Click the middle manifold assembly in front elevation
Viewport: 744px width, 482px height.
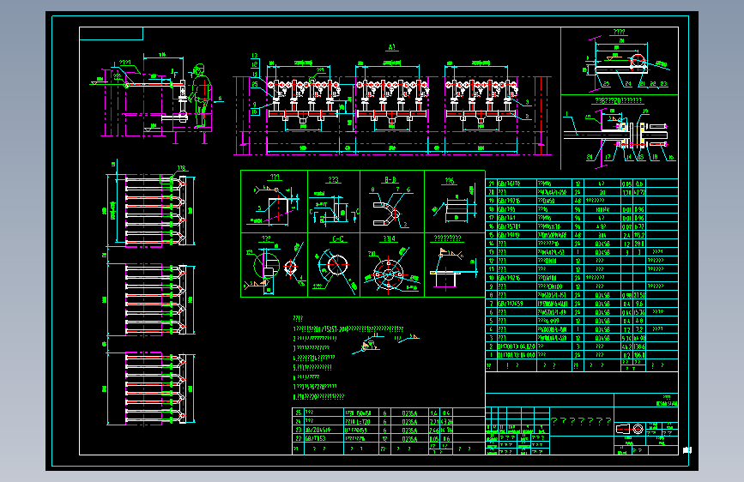pos(392,102)
